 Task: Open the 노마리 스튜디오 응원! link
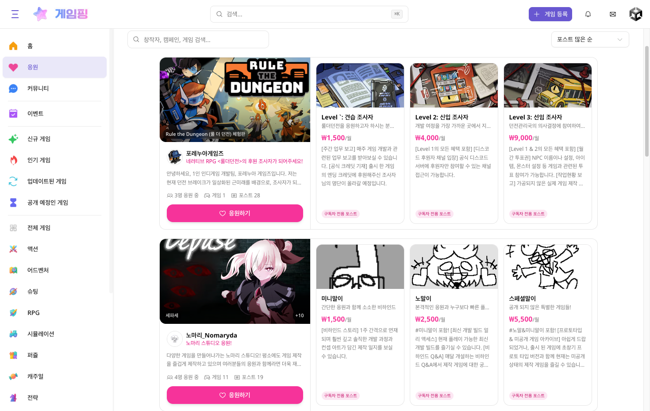(223, 344)
